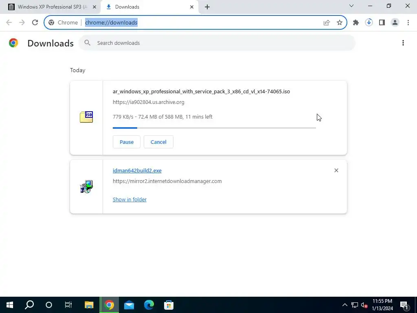Open the Windows Start menu
The image size is (417, 313).
(10, 305)
